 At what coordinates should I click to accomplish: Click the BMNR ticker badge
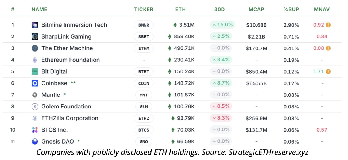144,25
